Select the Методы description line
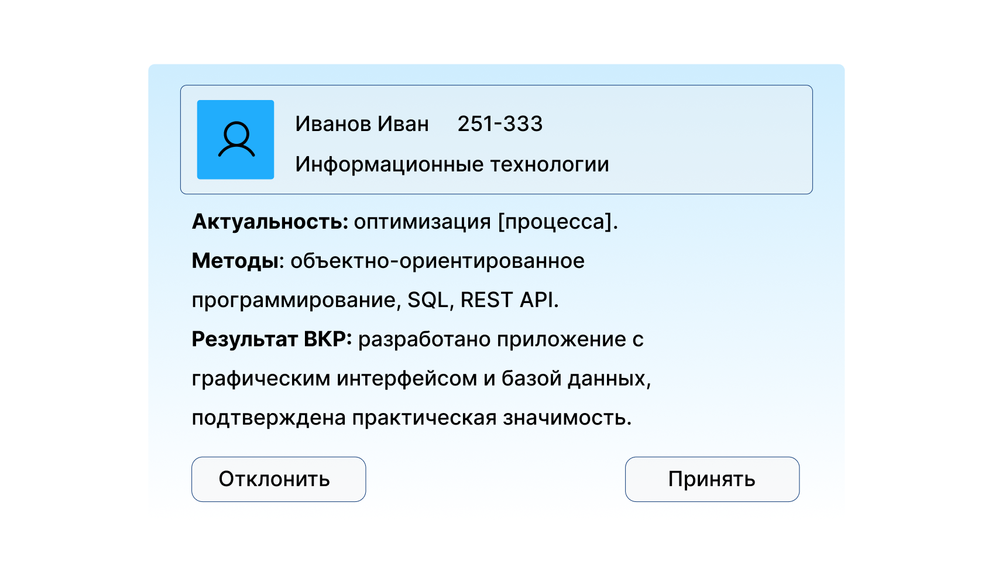The width and height of the screenshot is (995, 585). pos(388,261)
